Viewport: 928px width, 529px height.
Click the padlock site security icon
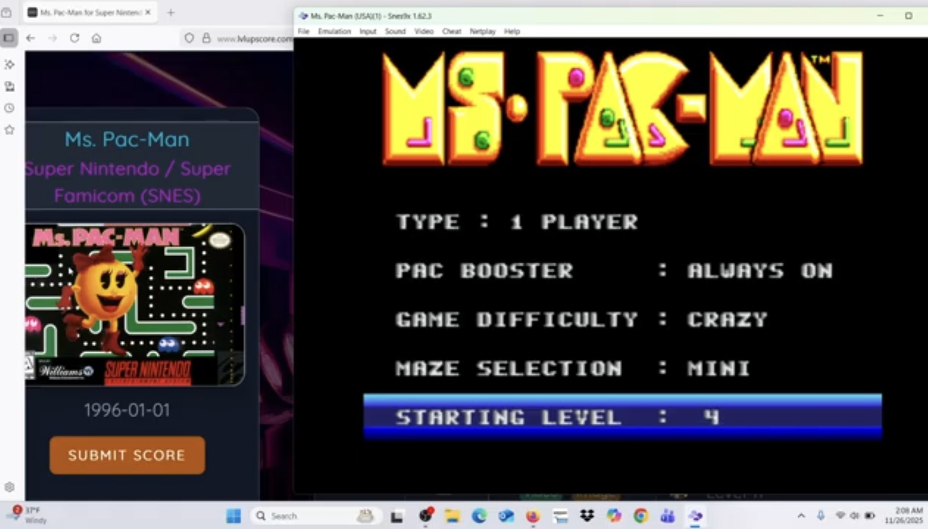206,38
